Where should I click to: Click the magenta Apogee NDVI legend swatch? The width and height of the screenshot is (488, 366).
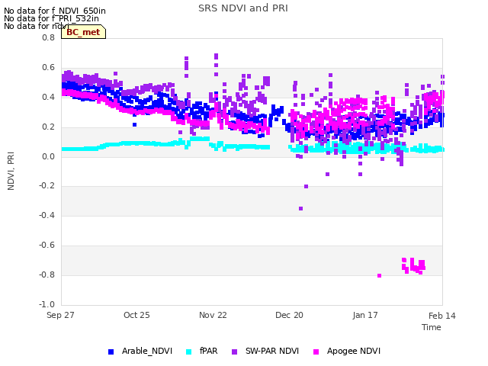[316, 352]
